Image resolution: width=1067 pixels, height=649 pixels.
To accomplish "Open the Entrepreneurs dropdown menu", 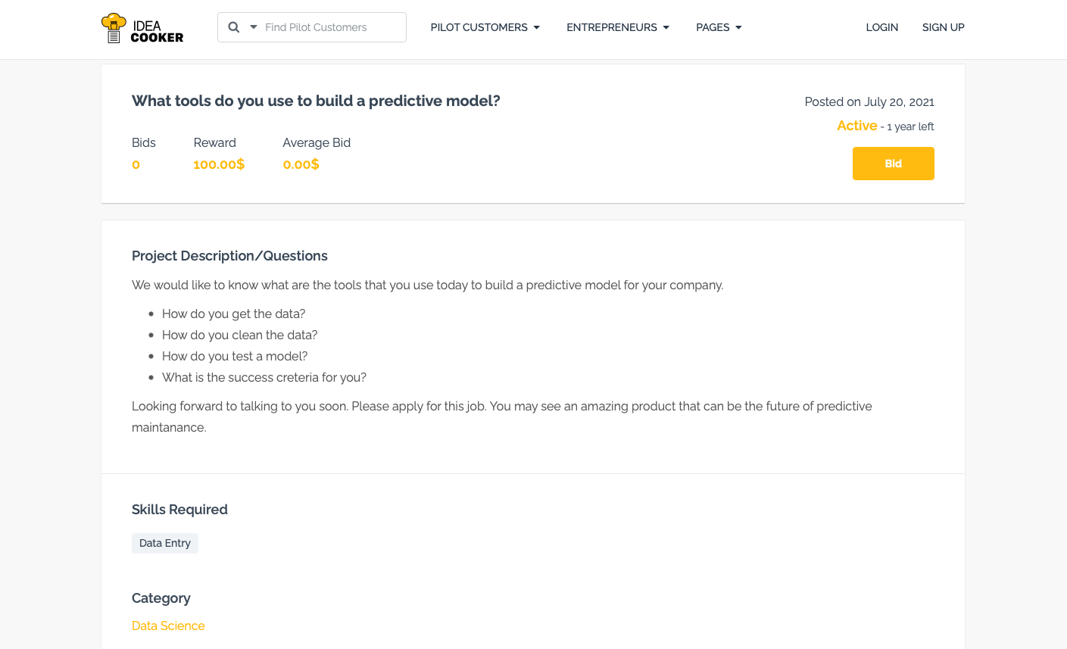I will pyautogui.click(x=611, y=27).
